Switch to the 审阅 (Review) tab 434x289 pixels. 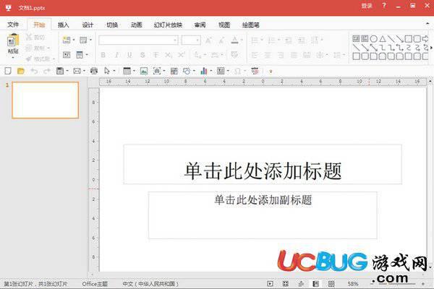pyautogui.click(x=200, y=25)
